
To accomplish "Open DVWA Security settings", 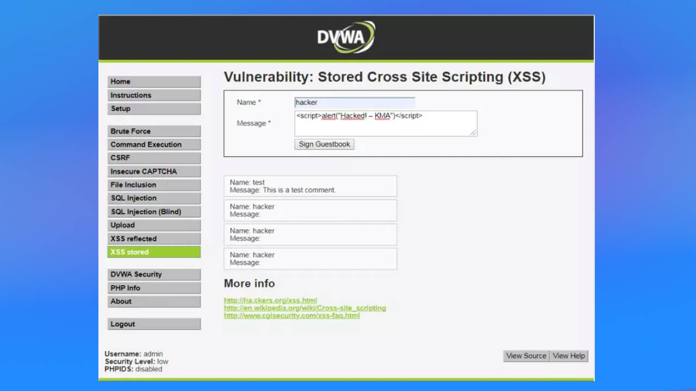I will coord(154,274).
